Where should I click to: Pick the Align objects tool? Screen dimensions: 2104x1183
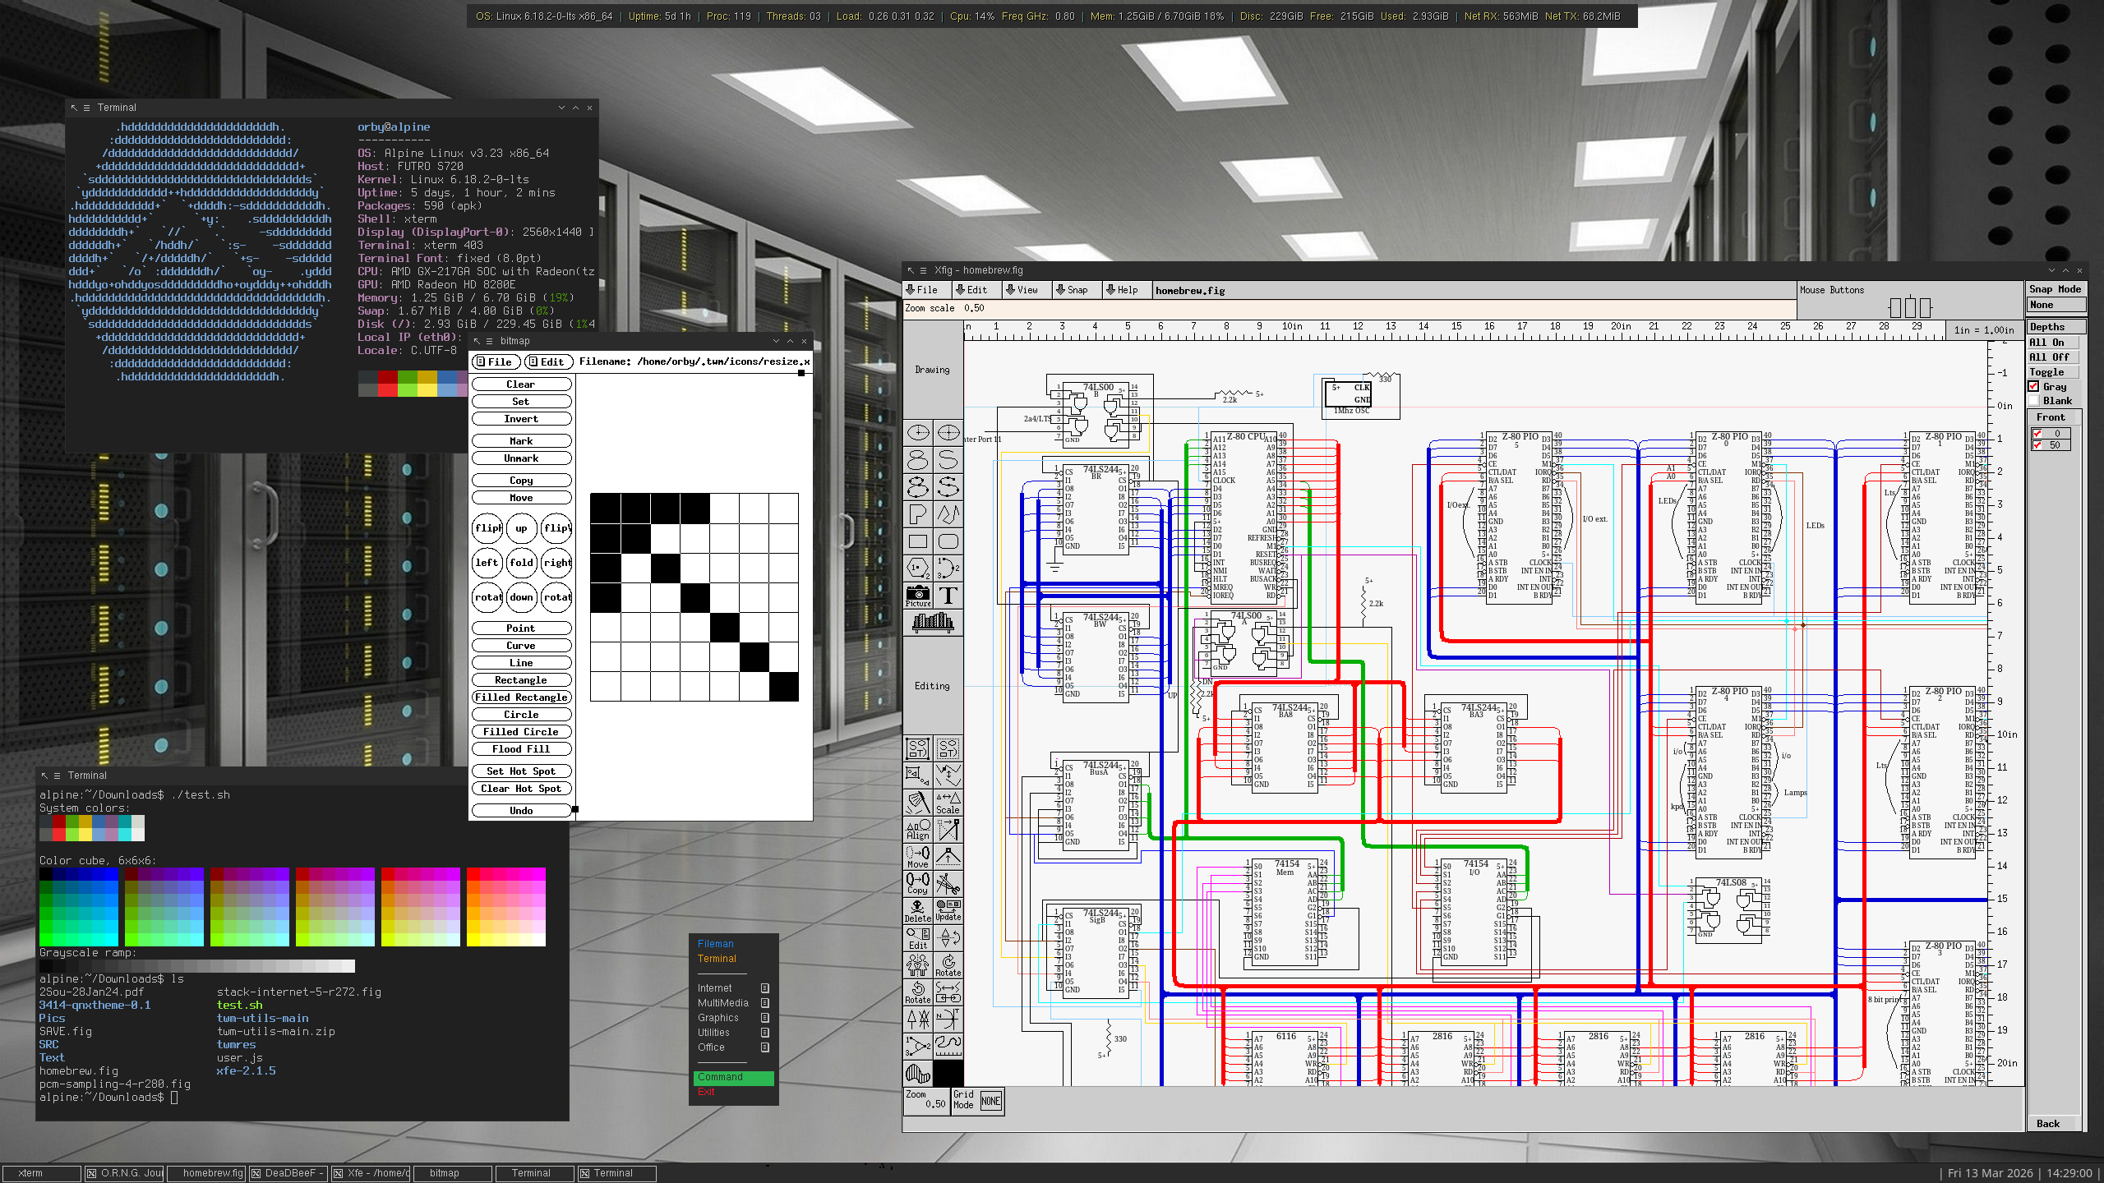click(918, 830)
